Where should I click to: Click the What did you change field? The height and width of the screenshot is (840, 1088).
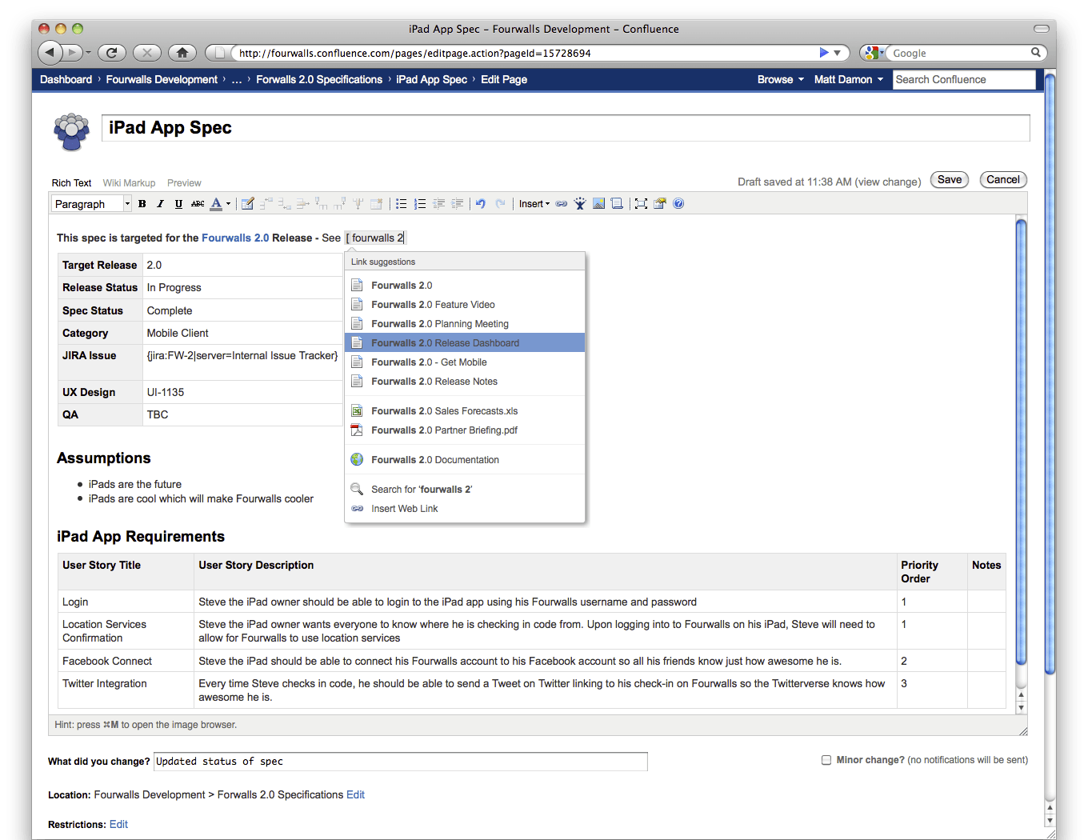pos(400,762)
